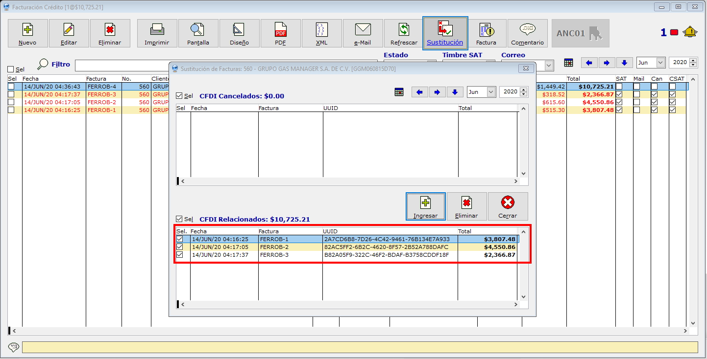Expand the Correo filter dropdown

549,65
